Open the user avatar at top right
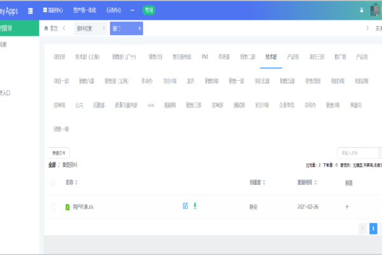Screen dimensions: 382x255 (376, 10)
